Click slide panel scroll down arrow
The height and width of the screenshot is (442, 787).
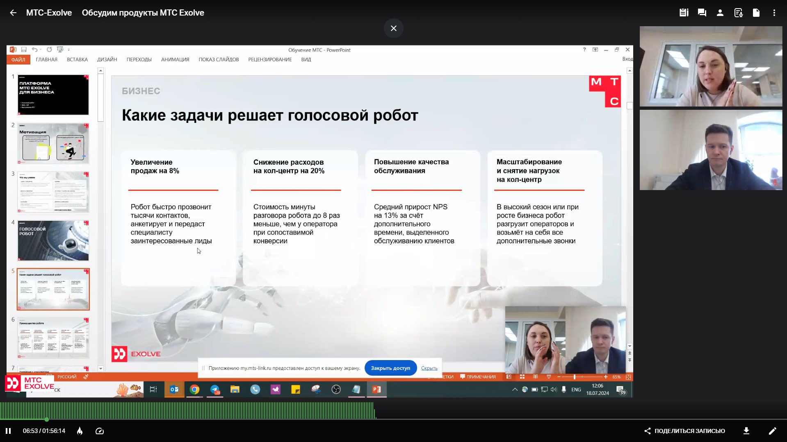[100, 369]
